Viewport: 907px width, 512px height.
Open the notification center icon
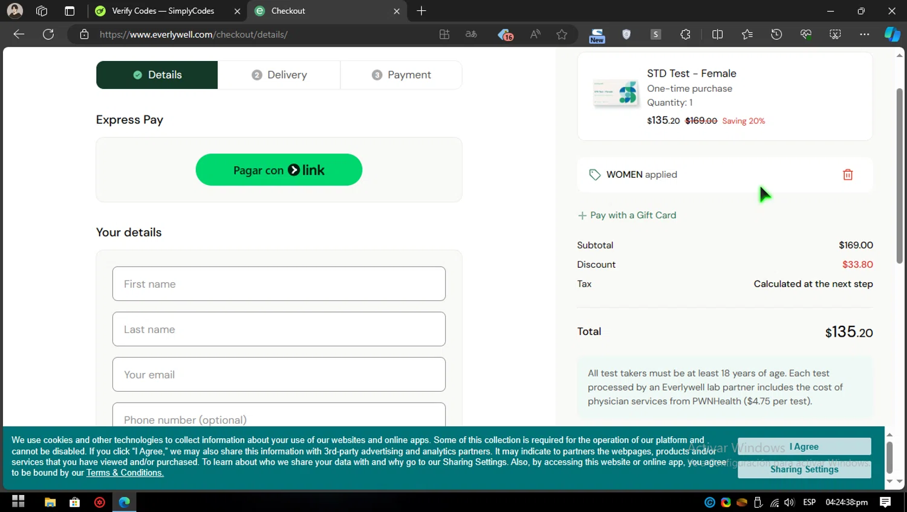point(885,502)
